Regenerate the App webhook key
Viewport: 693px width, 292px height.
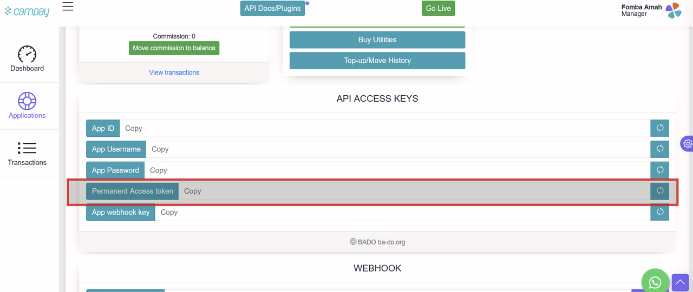pyautogui.click(x=659, y=212)
